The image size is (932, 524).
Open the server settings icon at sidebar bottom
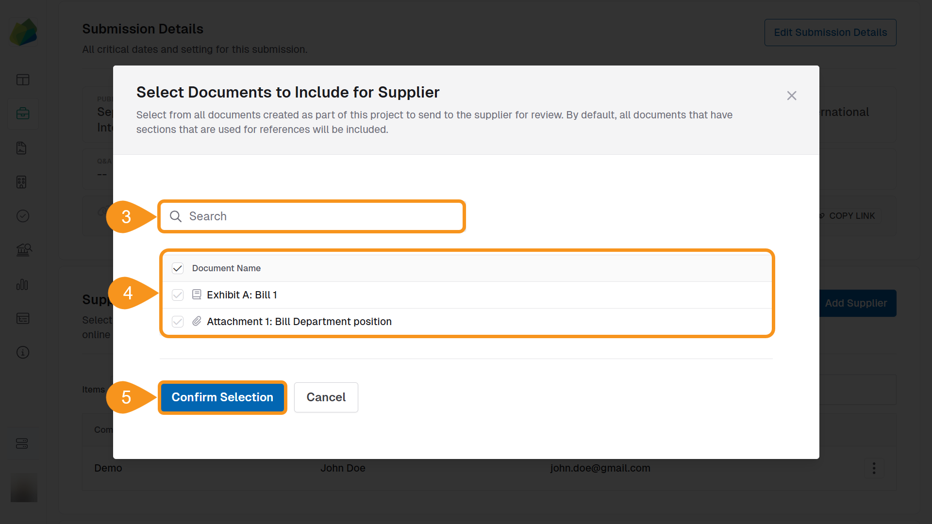click(23, 442)
